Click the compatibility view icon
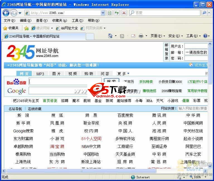The height and width of the screenshot is (181, 214). (x=110, y=13)
